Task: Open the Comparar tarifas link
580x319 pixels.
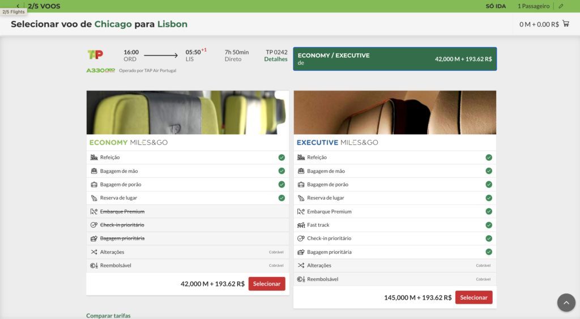Action: [108, 316]
